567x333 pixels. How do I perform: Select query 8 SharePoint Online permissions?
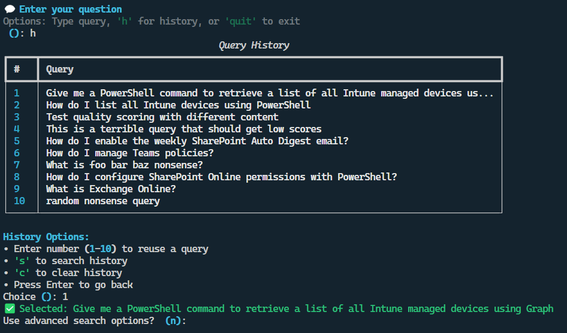(x=221, y=177)
